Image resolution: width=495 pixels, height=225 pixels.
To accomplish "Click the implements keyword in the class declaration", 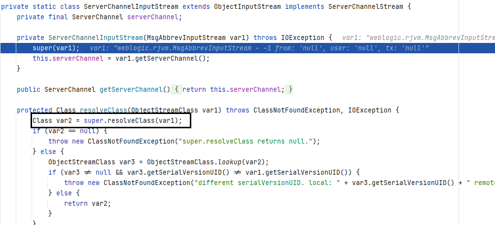I will pos(305,6).
